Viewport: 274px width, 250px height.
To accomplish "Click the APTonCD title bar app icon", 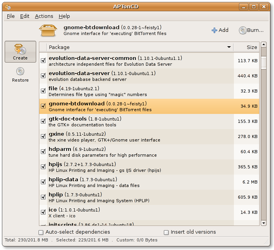I will pyautogui.click(x=8, y=7).
